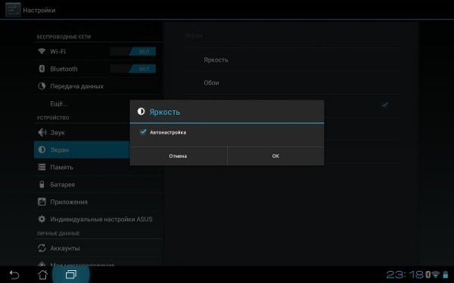Tap the Личные данные section header

pos(58,233)
